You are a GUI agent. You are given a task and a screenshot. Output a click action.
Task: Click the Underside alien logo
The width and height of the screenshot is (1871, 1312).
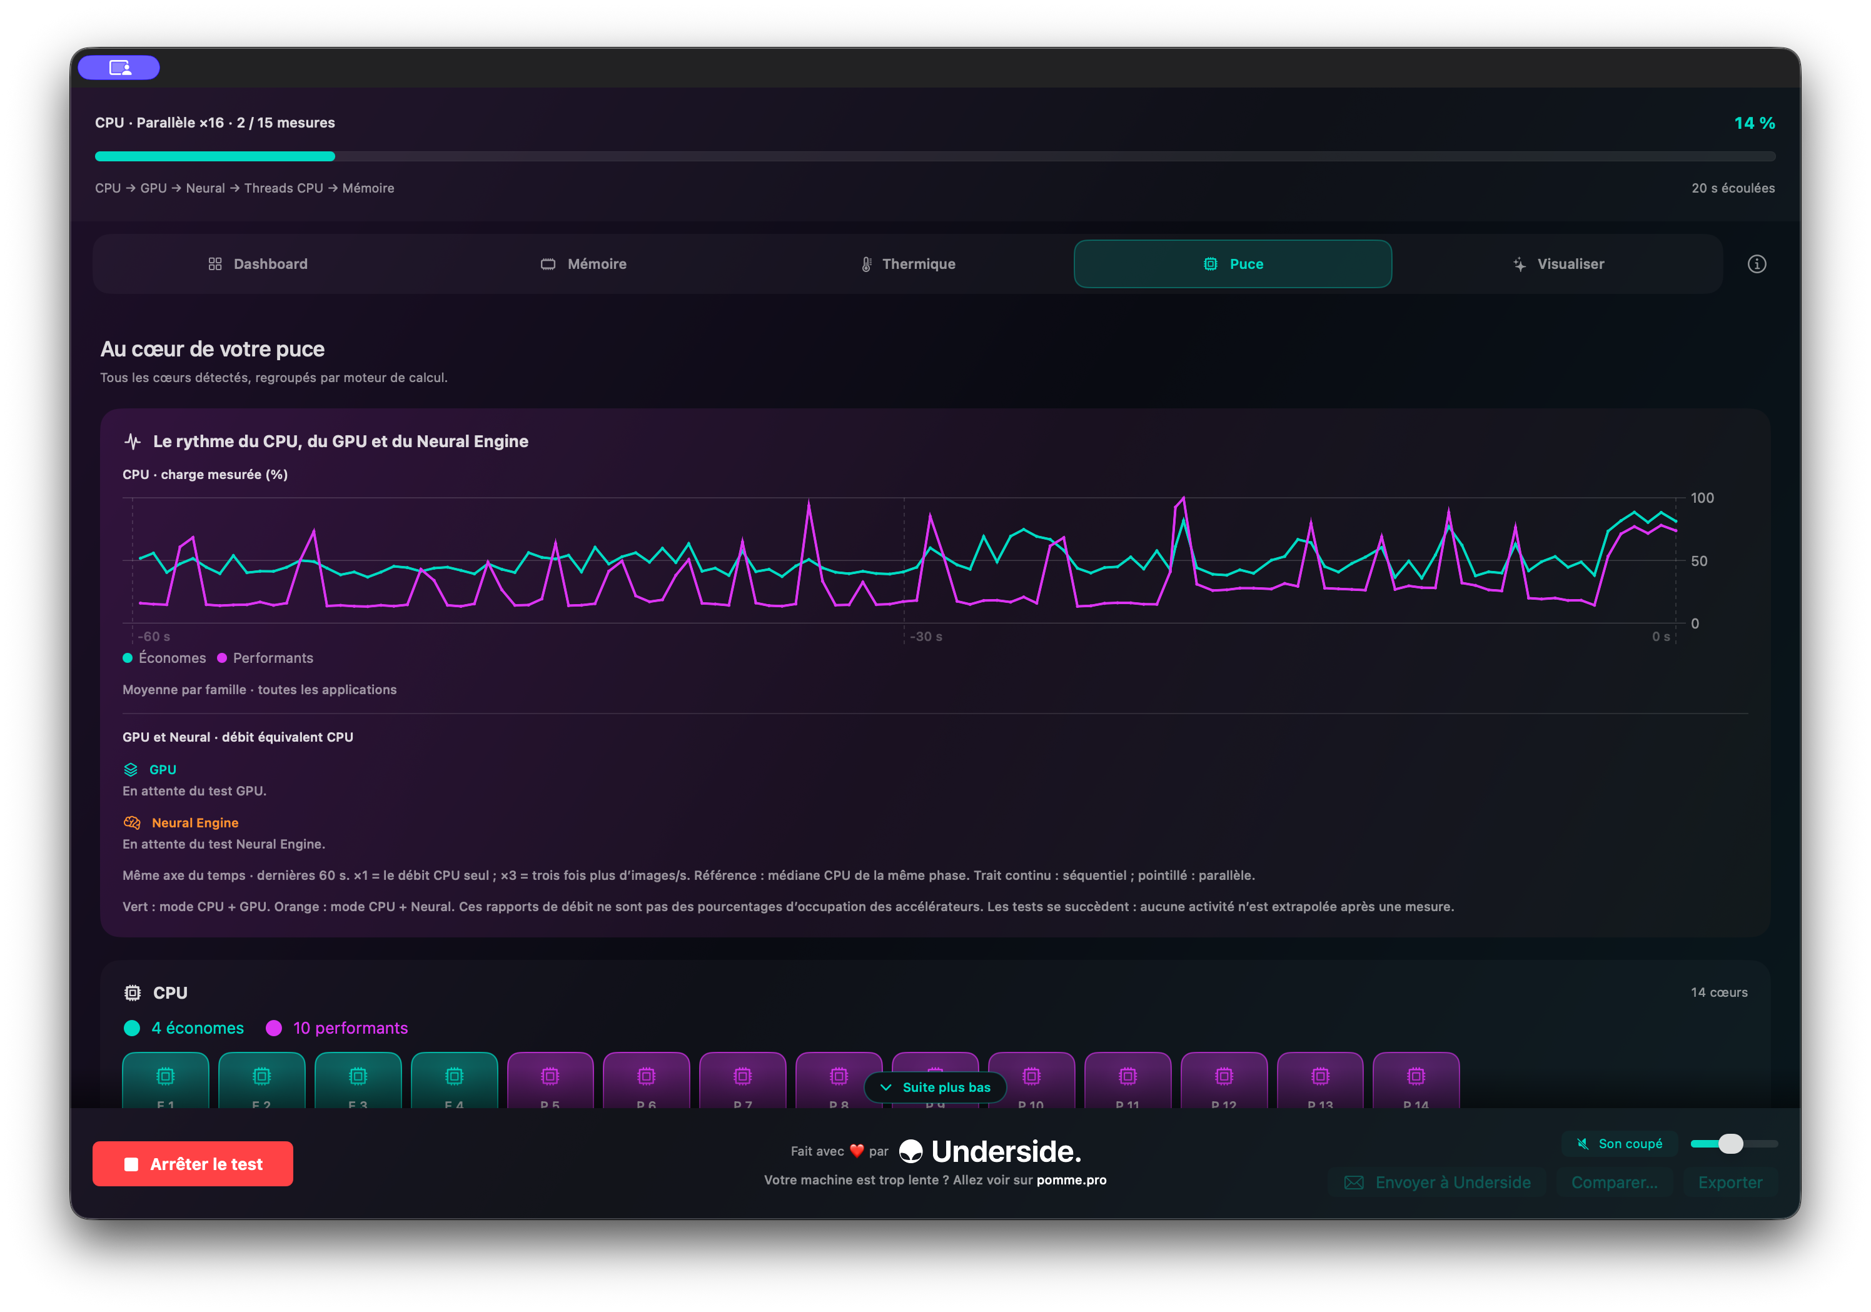pyautogui.click(x=910, y=1151)
